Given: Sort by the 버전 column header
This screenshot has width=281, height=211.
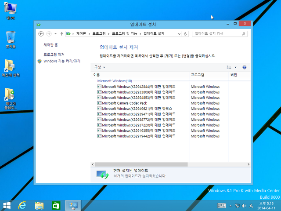Looking at the screenshot, I should coord(240,75).
